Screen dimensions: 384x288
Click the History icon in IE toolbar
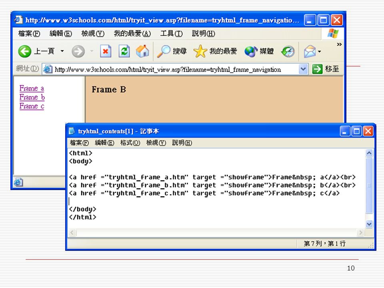[x=288, y=51]
